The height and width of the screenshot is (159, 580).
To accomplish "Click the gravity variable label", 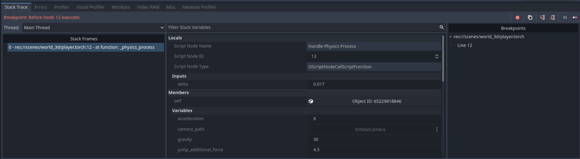I will pos(185,140).
